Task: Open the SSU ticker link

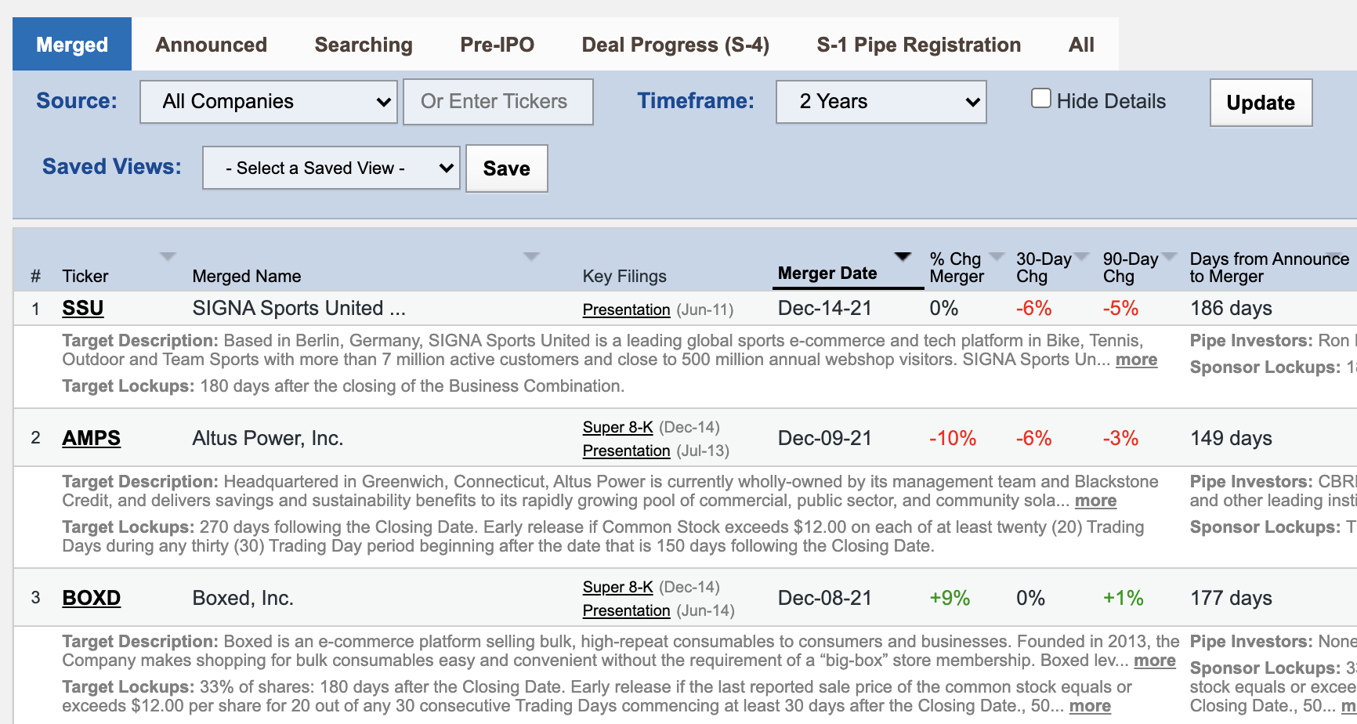Action: pos(82,308)
